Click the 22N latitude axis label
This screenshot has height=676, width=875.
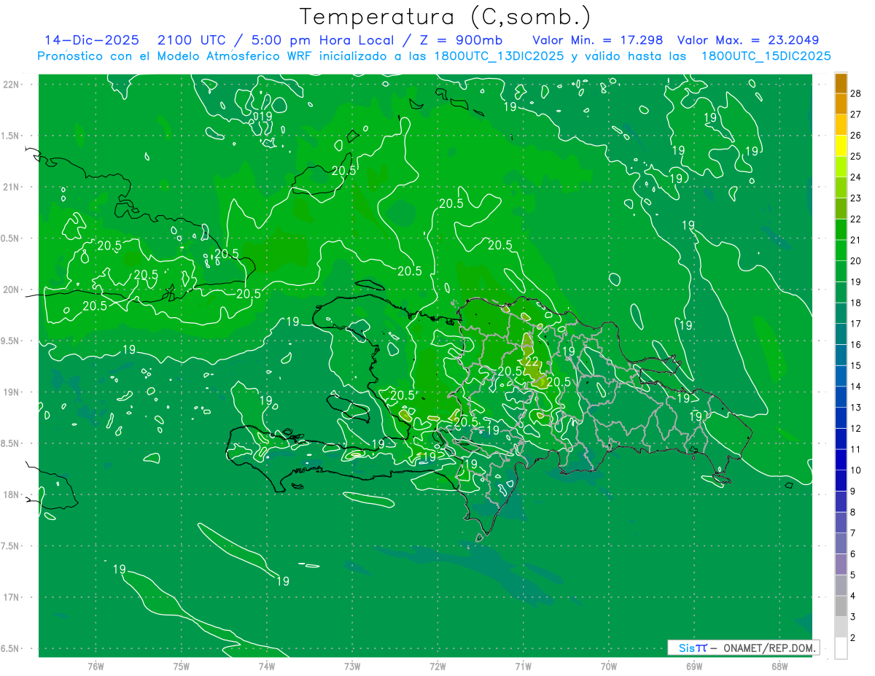tap(12, 85)
